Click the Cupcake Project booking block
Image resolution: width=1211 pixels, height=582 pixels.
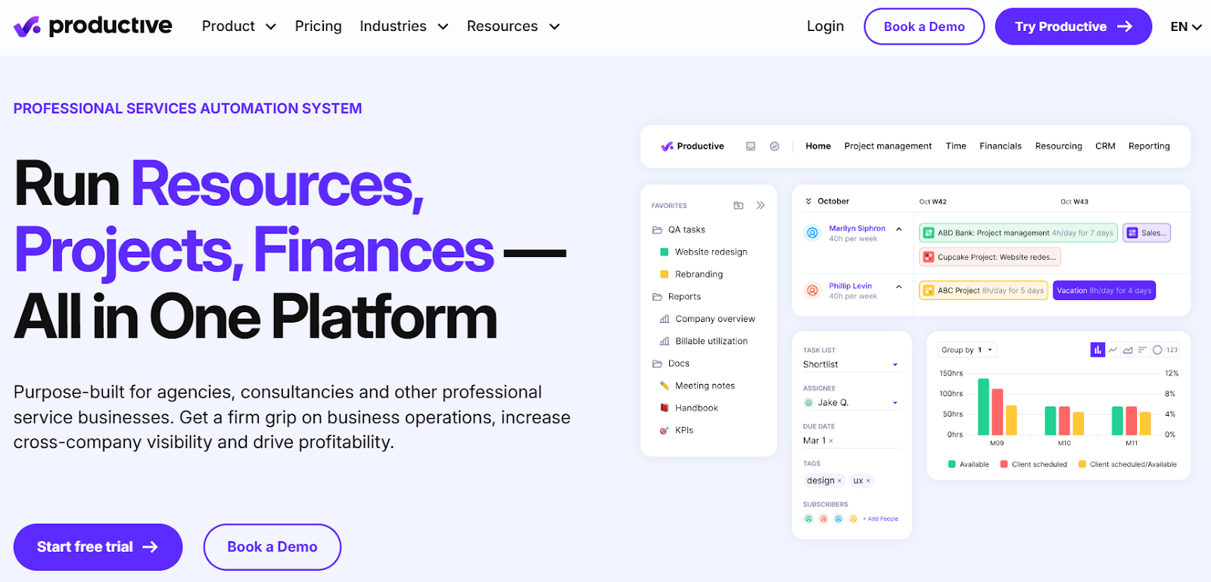[x=989, y=257]
